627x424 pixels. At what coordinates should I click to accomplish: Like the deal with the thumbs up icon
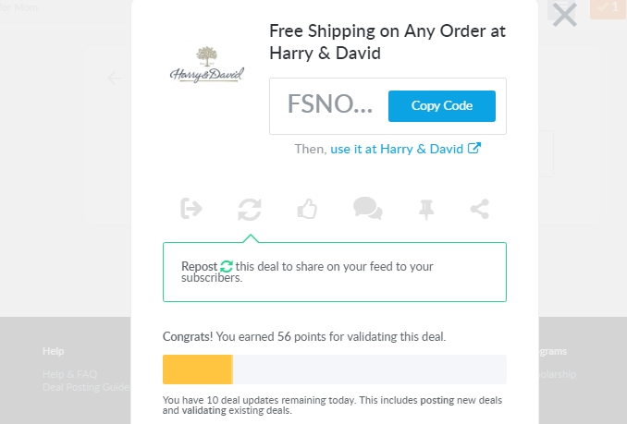click(307, 209)
